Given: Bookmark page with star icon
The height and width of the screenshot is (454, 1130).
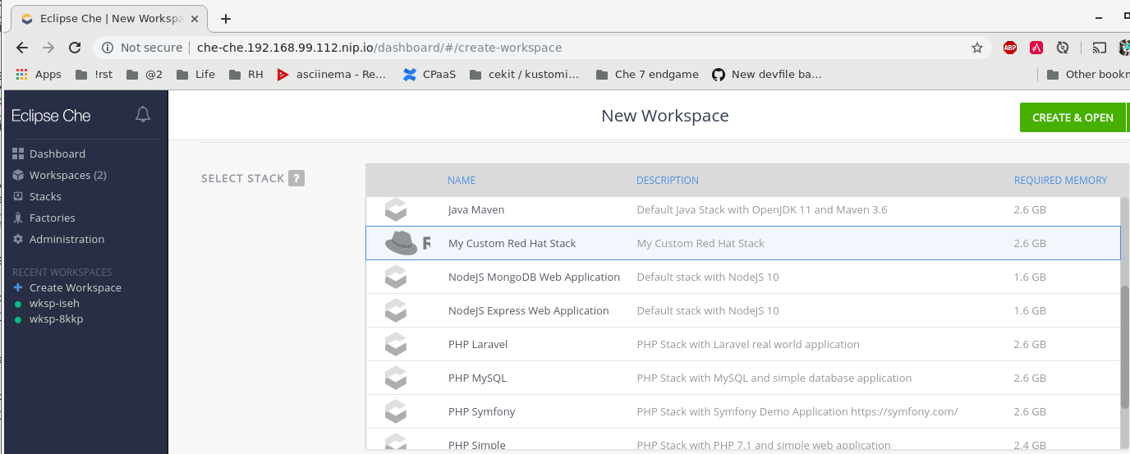Looking at the screenshot, I should click(x=977, y=48).
